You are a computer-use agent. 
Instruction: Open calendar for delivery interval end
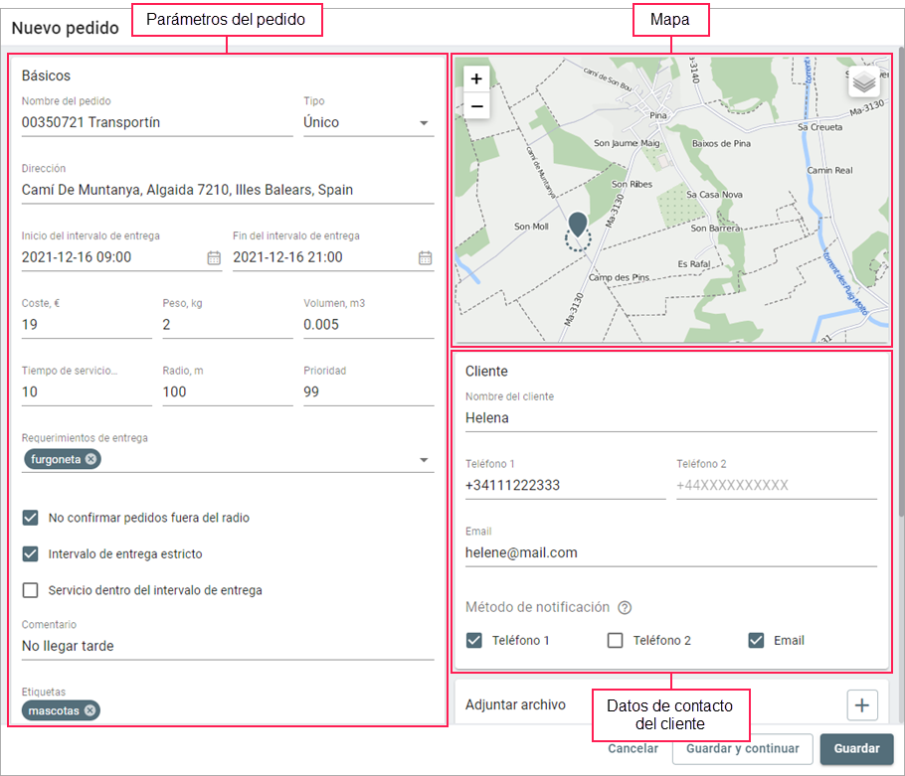point(426,257)
